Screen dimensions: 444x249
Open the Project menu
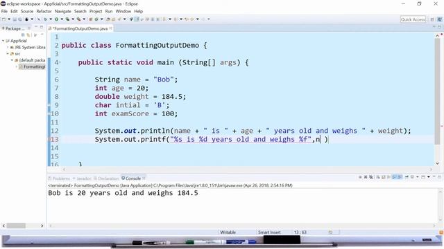[x=96, y=11]
